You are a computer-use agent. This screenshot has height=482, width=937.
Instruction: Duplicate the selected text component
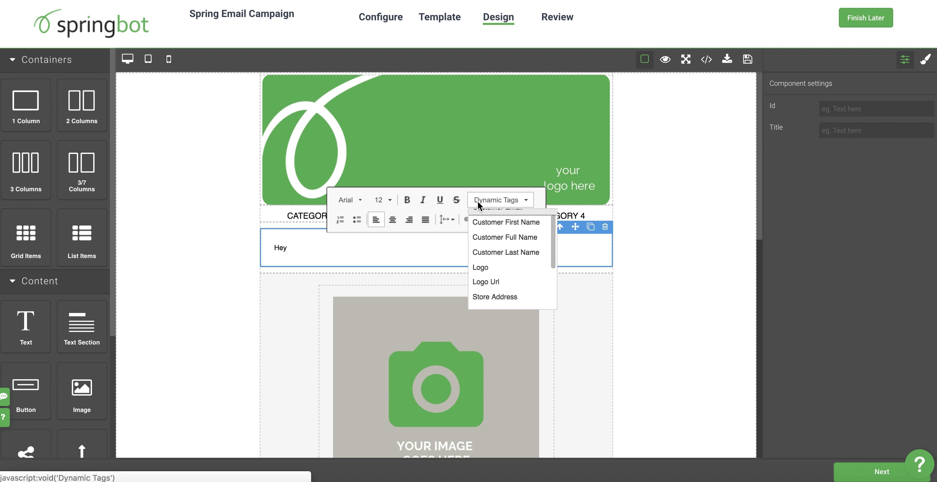coord(590,227)
